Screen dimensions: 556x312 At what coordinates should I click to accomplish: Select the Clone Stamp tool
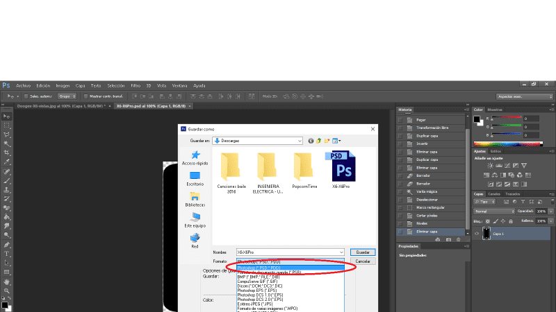click(x=7, y=190)
